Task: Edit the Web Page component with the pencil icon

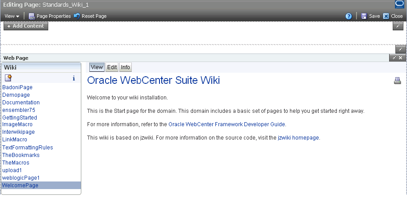Action: click(x=394, y=58)
